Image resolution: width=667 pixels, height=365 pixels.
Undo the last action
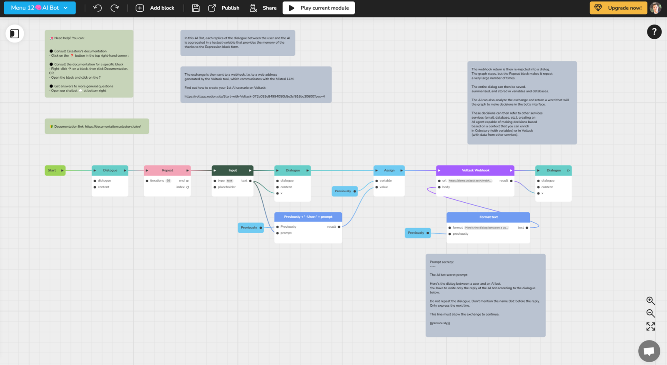coord(98,8)
